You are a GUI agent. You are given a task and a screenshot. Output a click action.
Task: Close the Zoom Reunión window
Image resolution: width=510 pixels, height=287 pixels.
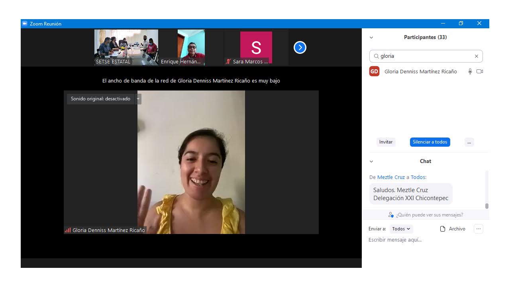coord(479,24)
